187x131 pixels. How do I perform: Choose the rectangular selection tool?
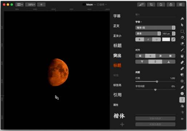(x=182, y=31)
